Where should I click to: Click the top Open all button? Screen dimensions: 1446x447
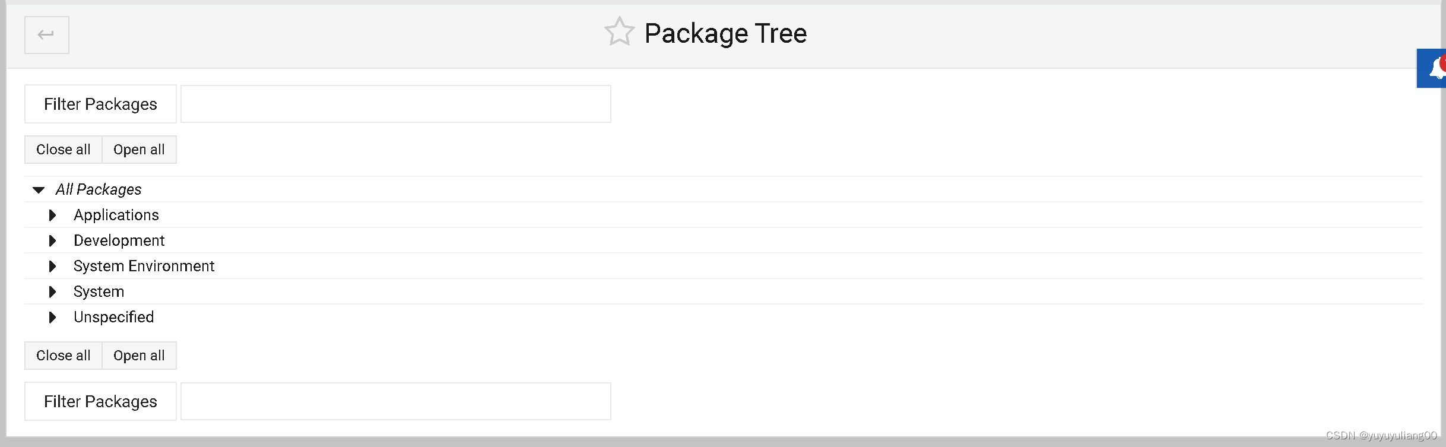[139, 149]
